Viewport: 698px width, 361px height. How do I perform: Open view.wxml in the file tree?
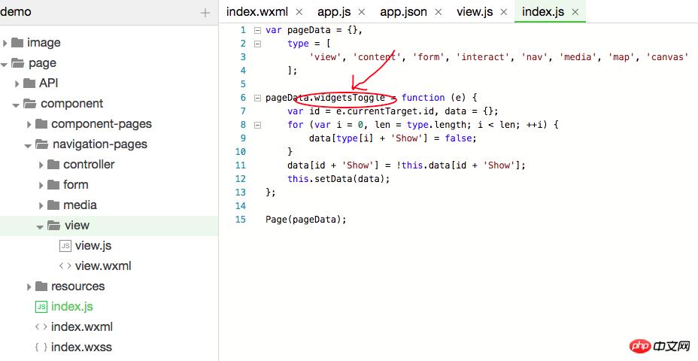103,266
